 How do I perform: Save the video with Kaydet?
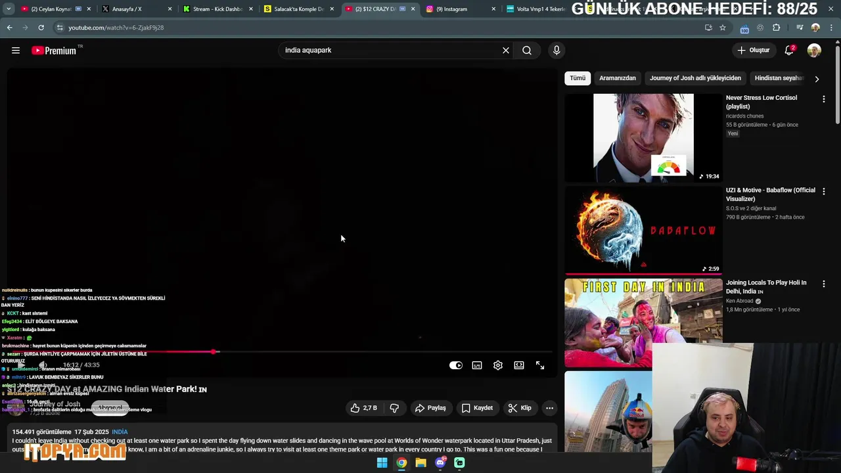pyautogui.click(x=477, y=408)
